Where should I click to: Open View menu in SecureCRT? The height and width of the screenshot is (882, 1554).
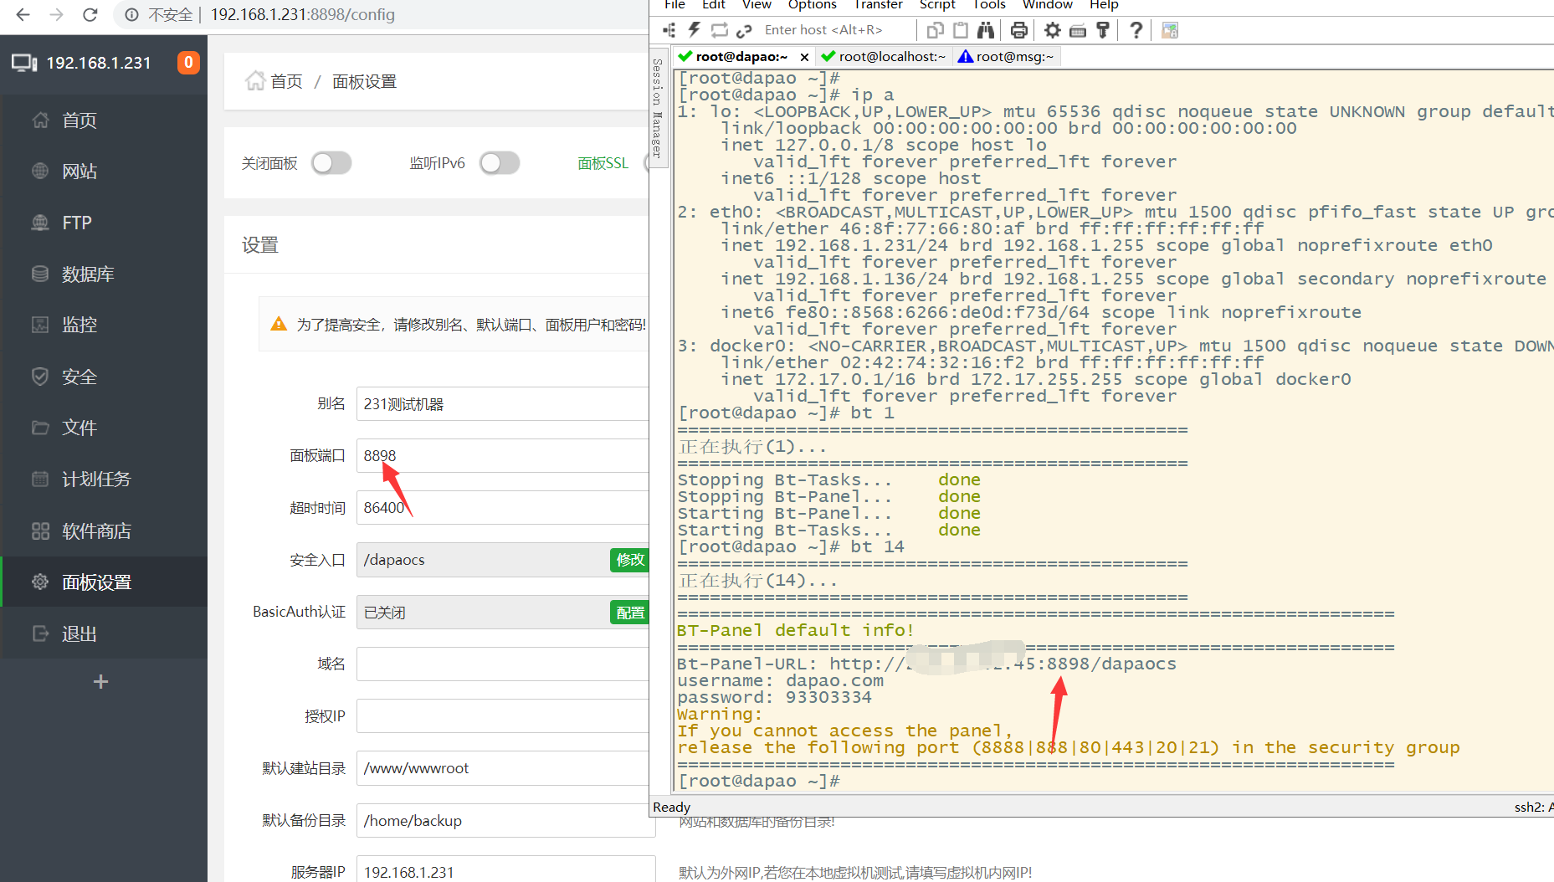[756, 5]
